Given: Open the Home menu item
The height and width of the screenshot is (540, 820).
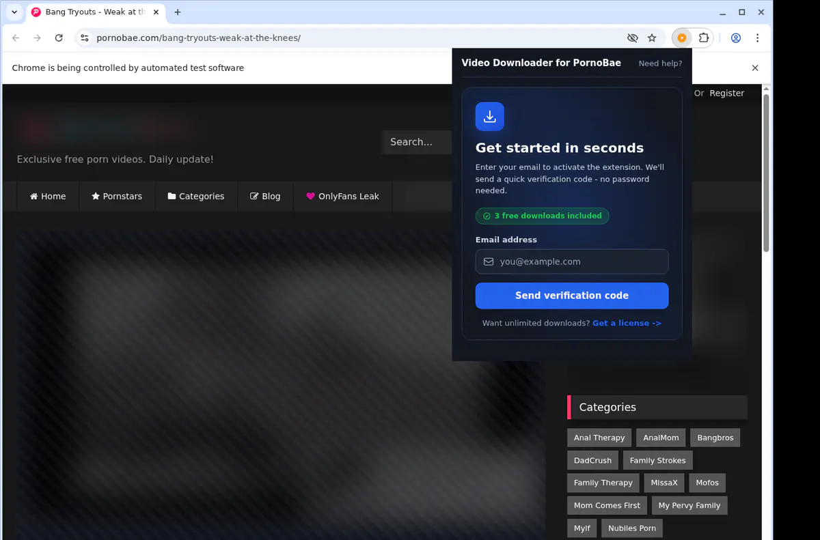Looking at the screenshot, I should tap(48, 196).
